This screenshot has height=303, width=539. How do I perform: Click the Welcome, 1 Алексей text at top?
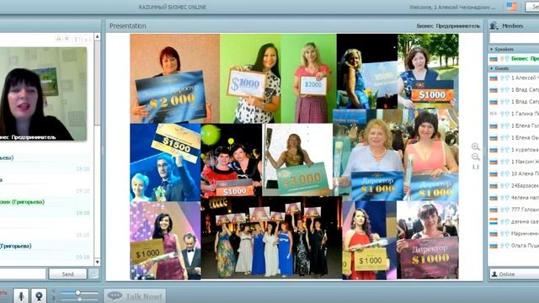(452, 7)
